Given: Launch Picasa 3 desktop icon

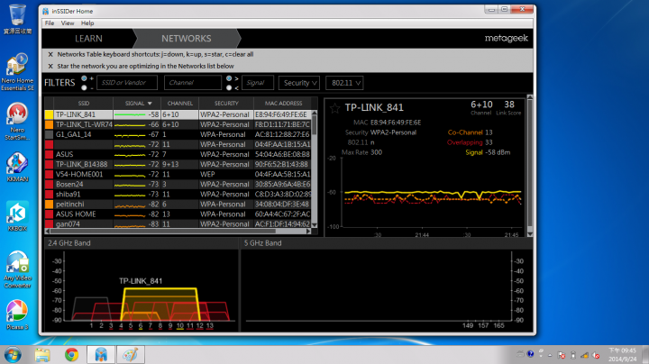Looking at the screenshot, I should click(x=17, y=314).
